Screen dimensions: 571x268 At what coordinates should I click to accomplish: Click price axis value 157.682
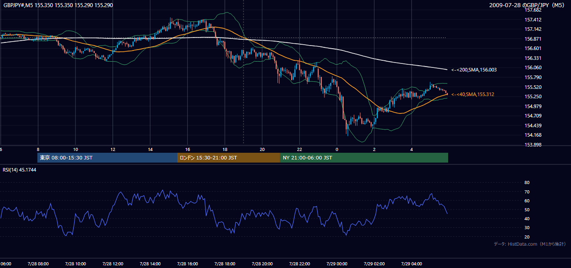533,10
